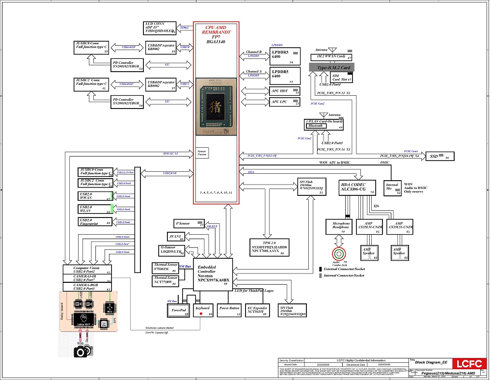Click the USB2.0 WLAN block
This screenshot has width=491, height=380.
pos(95,209)
